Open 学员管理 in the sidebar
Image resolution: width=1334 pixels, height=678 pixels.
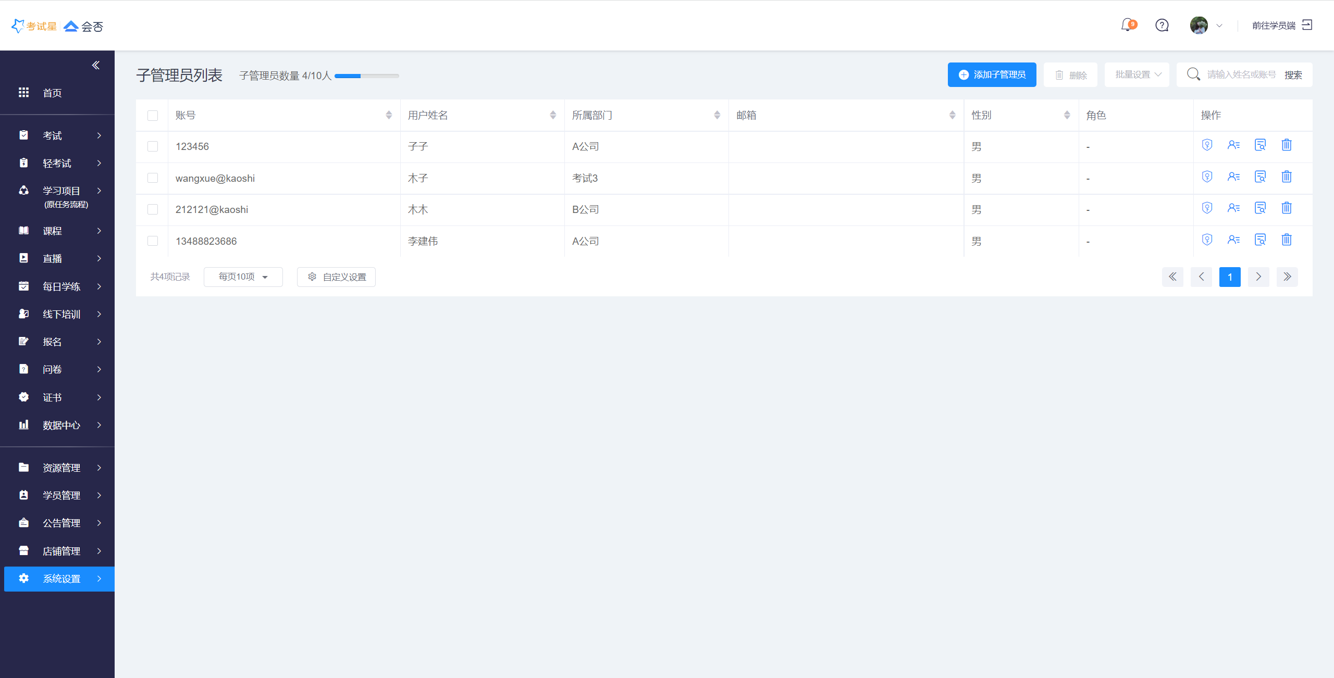click(61, 495)
